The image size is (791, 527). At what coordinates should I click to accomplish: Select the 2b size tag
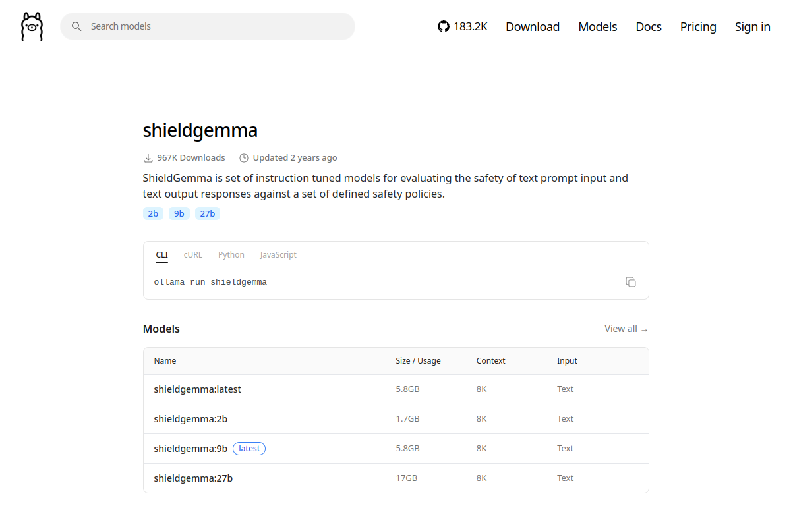tap(153, 213)
